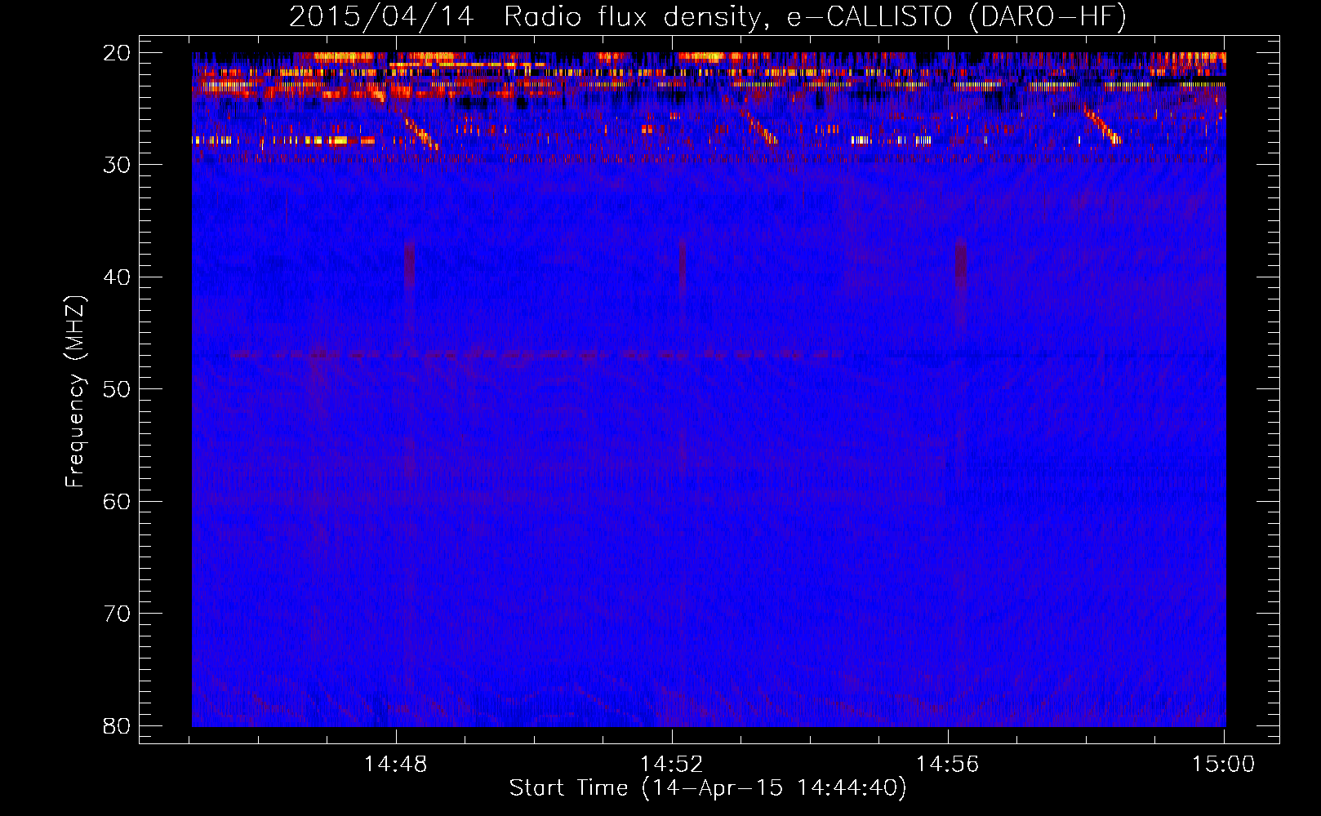Click the '20' frequency tick label
The width and height of the screenshot is (1321, 816).
118,53
